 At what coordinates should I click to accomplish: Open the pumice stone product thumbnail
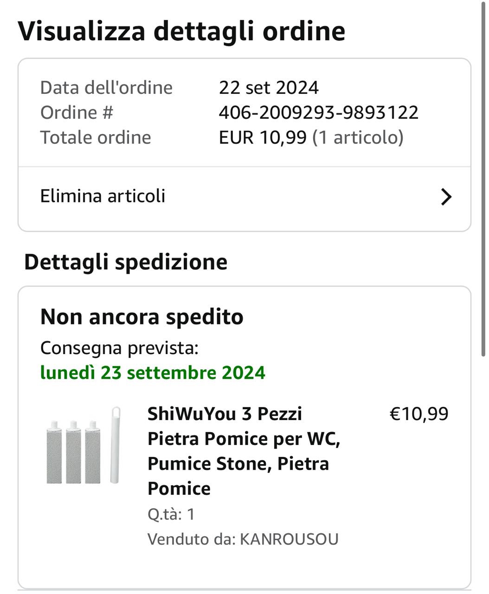(84, 446)
